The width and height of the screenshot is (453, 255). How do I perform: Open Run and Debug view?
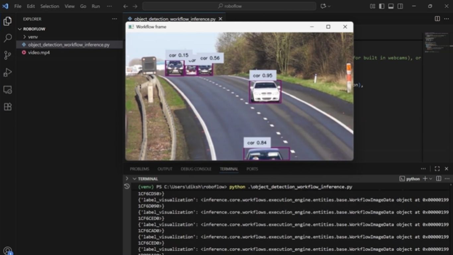coord(7,72)
